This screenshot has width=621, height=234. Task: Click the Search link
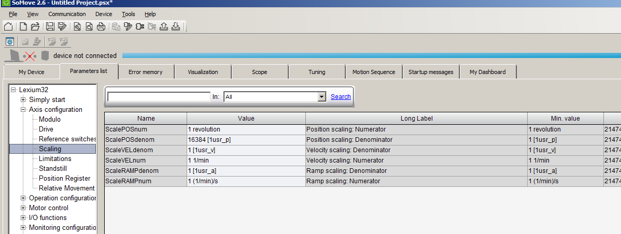341,96
